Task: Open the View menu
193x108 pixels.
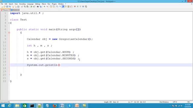Action: 16,4
